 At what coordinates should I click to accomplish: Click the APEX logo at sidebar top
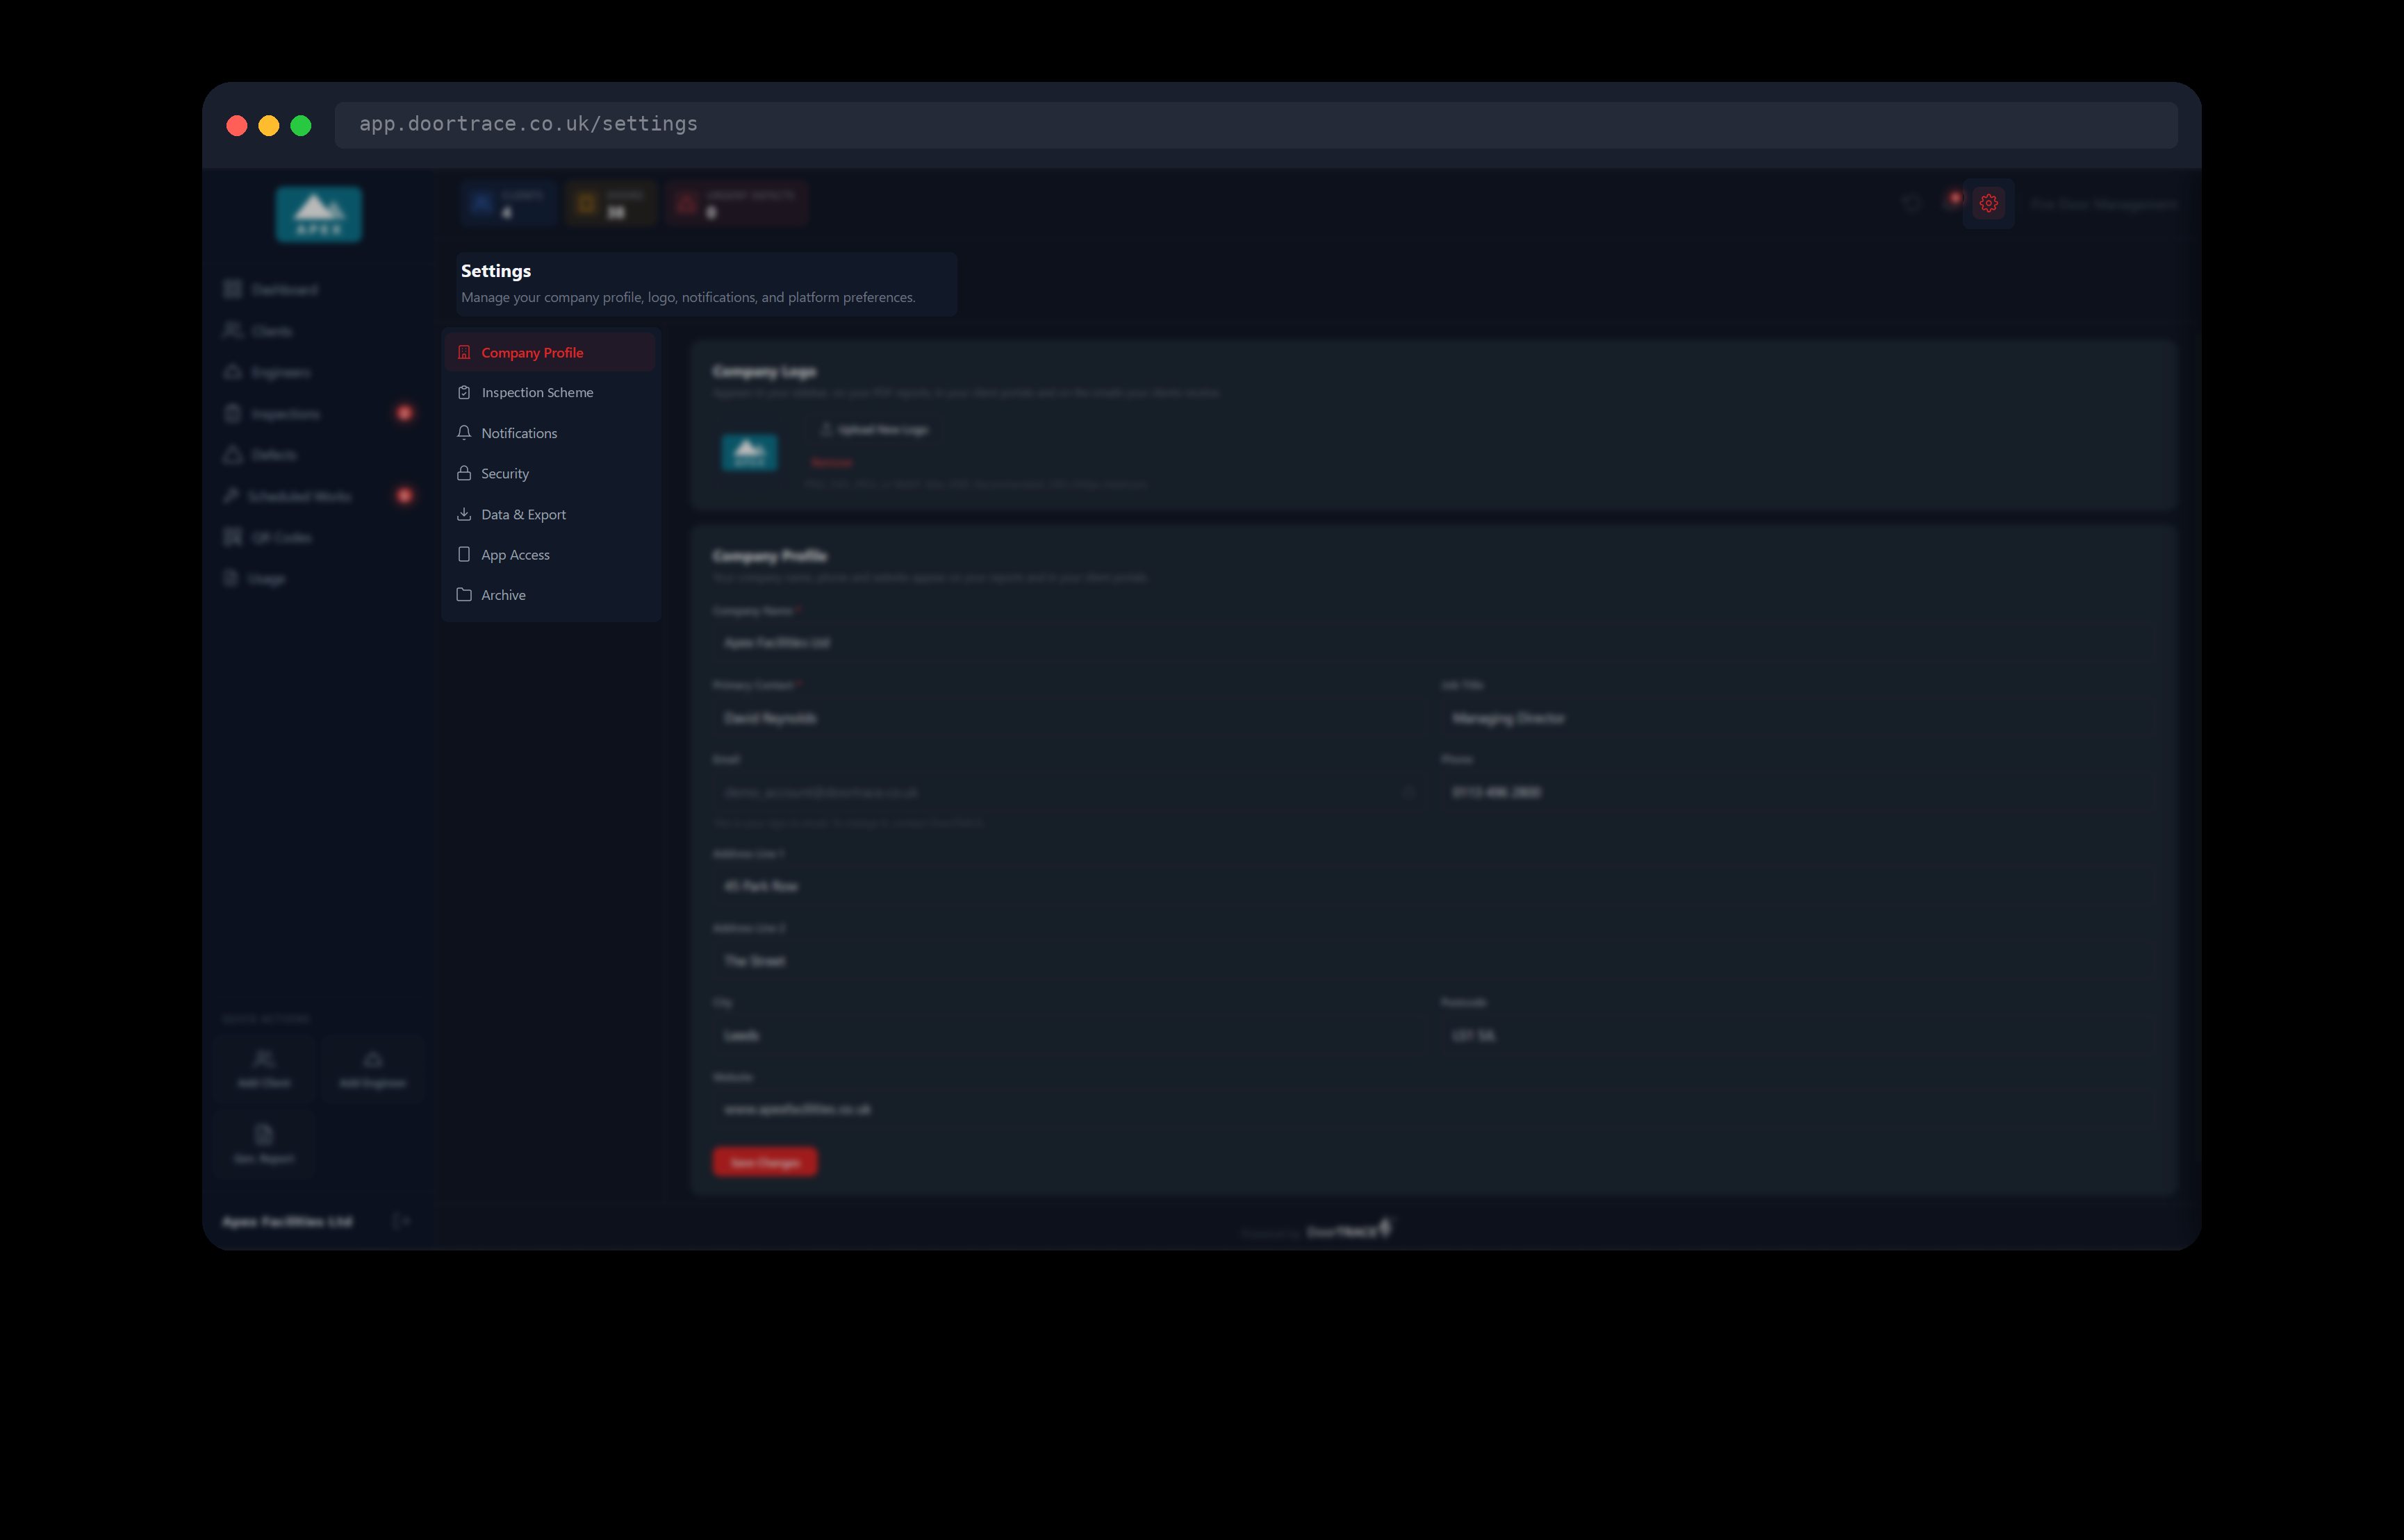(319, 214)
